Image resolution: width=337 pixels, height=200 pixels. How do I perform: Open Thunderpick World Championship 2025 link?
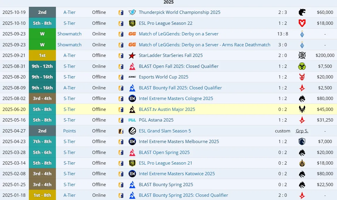coord(180,12)
